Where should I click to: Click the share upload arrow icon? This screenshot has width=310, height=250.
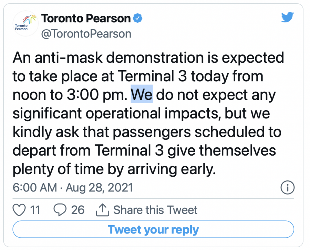pyautogui.click(x=103, y=210)
